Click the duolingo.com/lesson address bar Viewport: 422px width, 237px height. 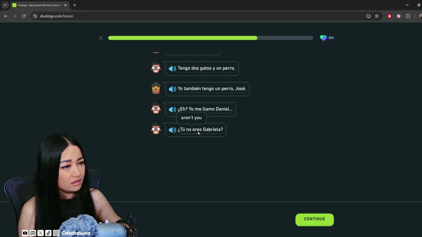click(x=198, y=16)
